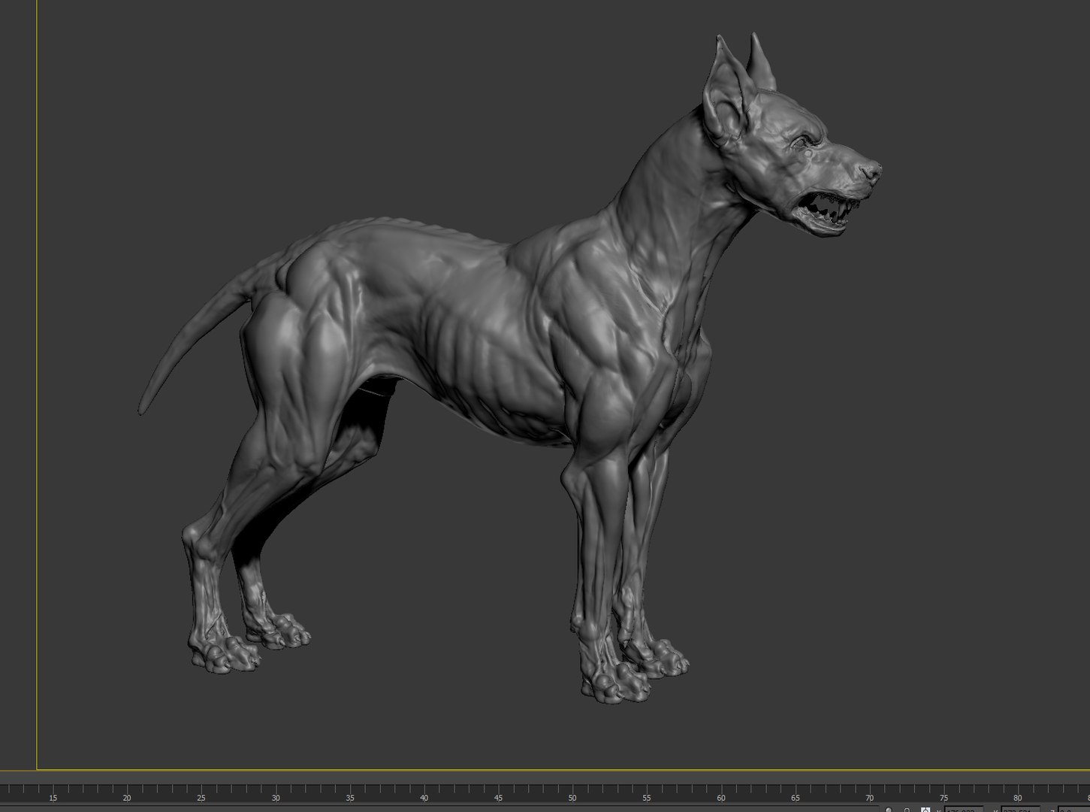Set the timeline to frame 20

(x=127, y=798)
